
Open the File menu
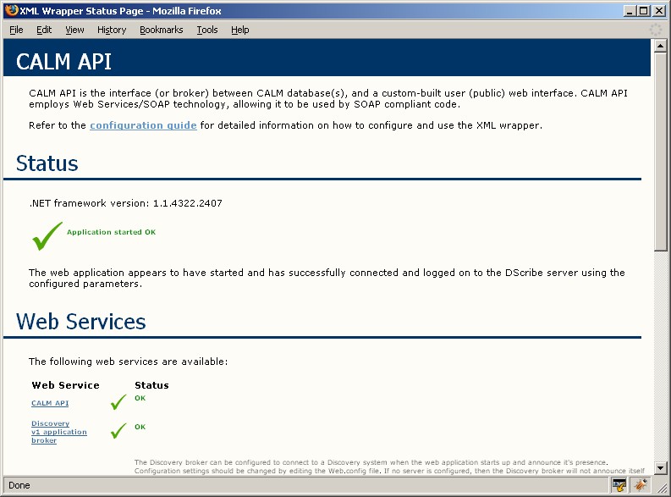pos(16,30)
